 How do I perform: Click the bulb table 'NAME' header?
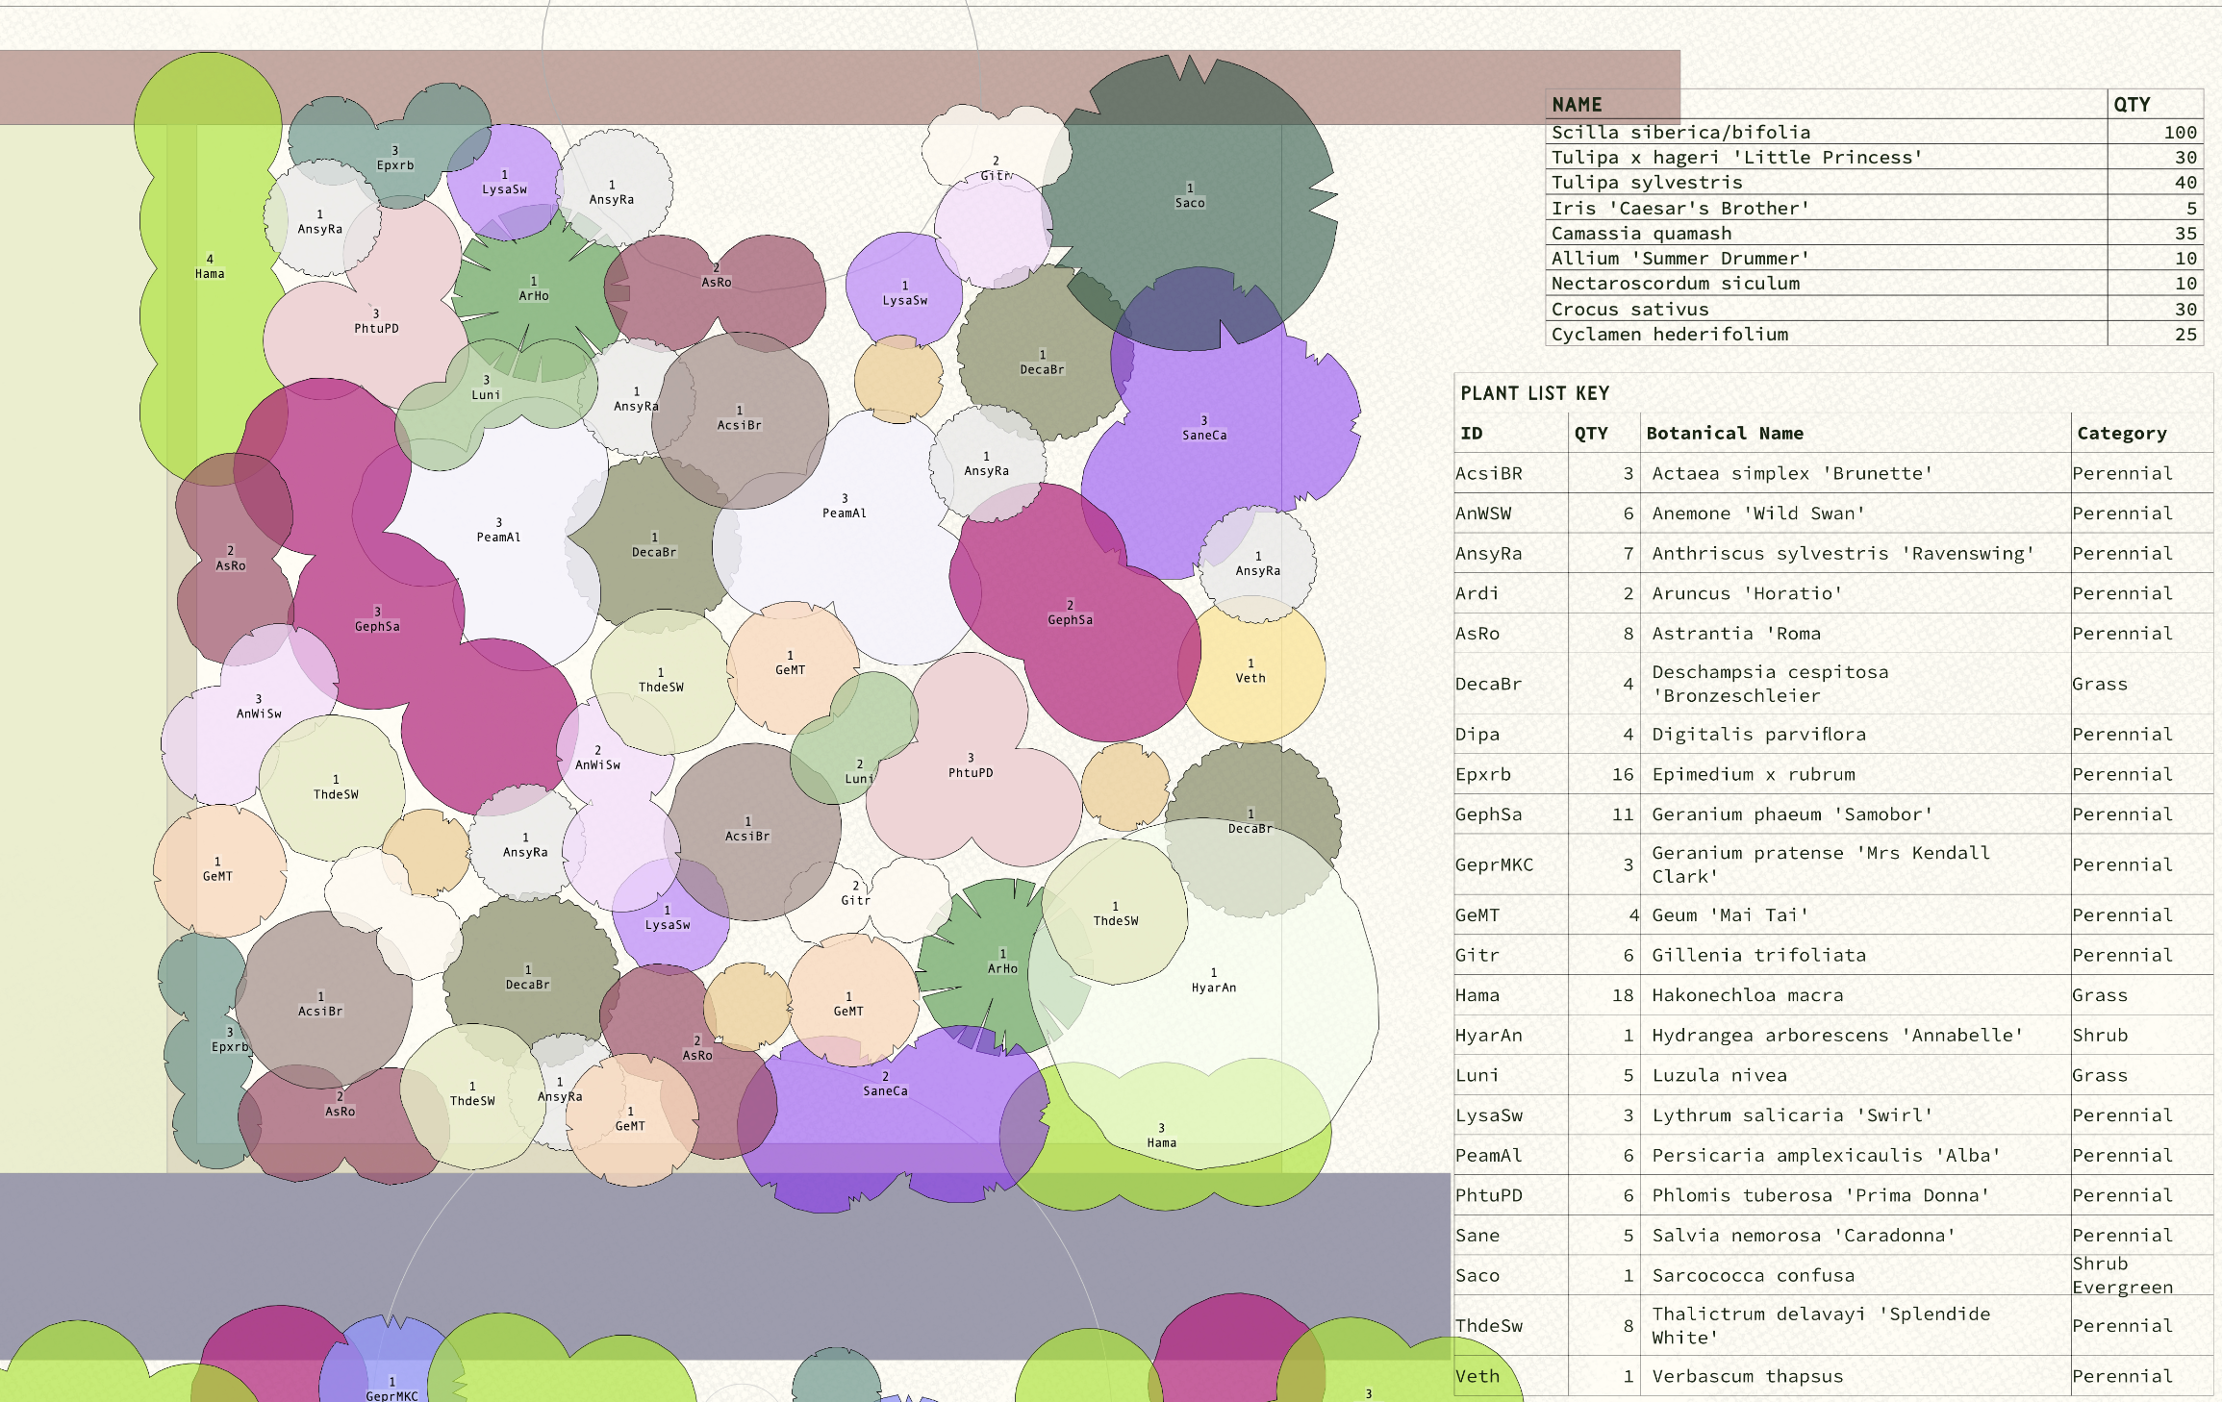(1577, 105)
